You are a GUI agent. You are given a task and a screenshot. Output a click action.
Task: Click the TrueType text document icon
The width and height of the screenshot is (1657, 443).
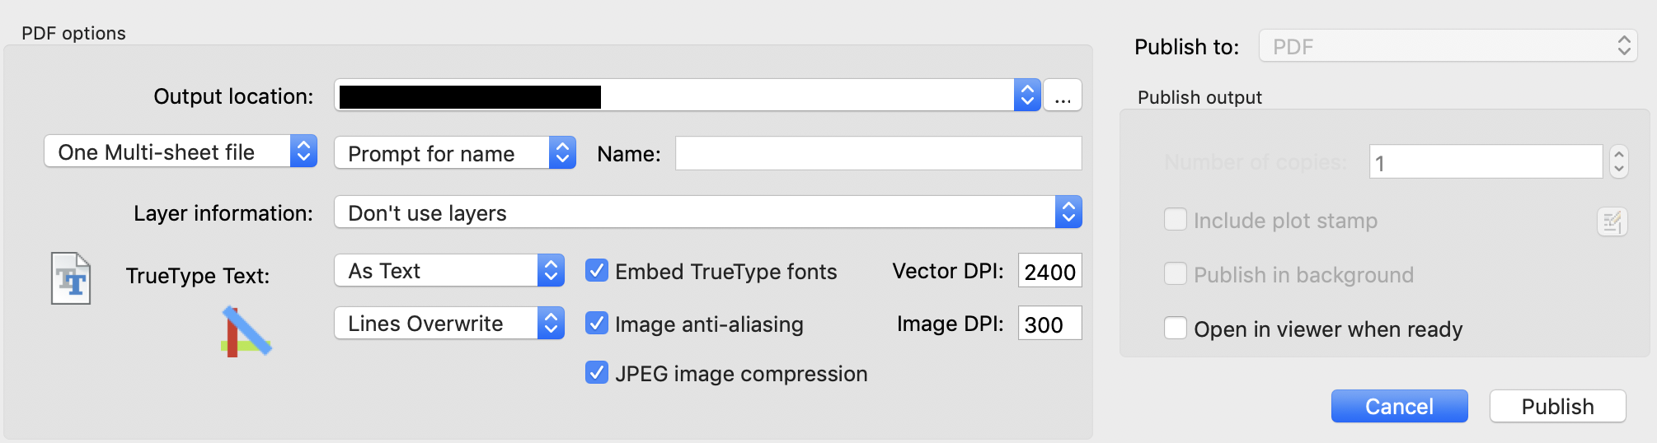pyautogui.click(x=71, y=278)
